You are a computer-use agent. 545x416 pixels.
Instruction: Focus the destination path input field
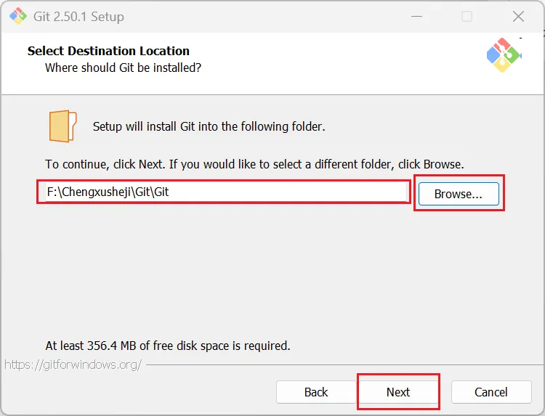(226, 192)
